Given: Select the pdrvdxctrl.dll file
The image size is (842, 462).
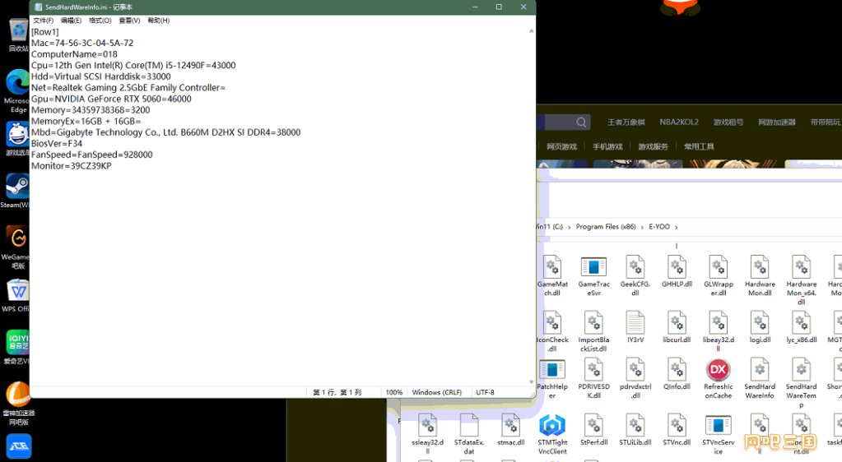Looking at the screenshot, I should click(x=635, y=379).
